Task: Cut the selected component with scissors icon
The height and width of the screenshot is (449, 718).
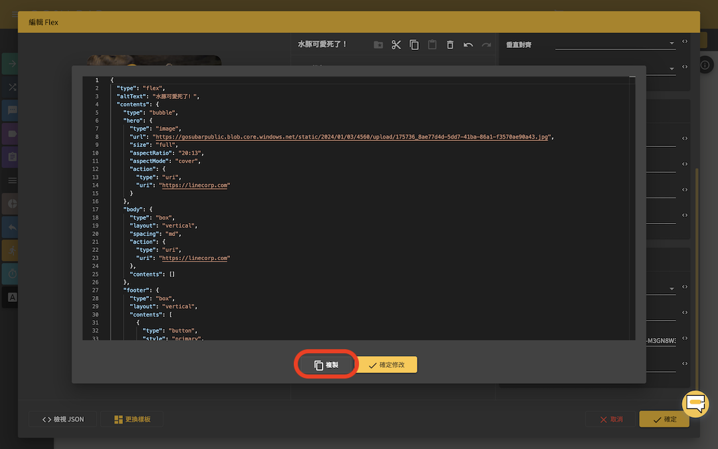Action: click(x=396, y=45)
